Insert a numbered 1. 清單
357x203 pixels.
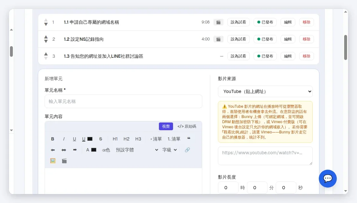tap(174, 139)
